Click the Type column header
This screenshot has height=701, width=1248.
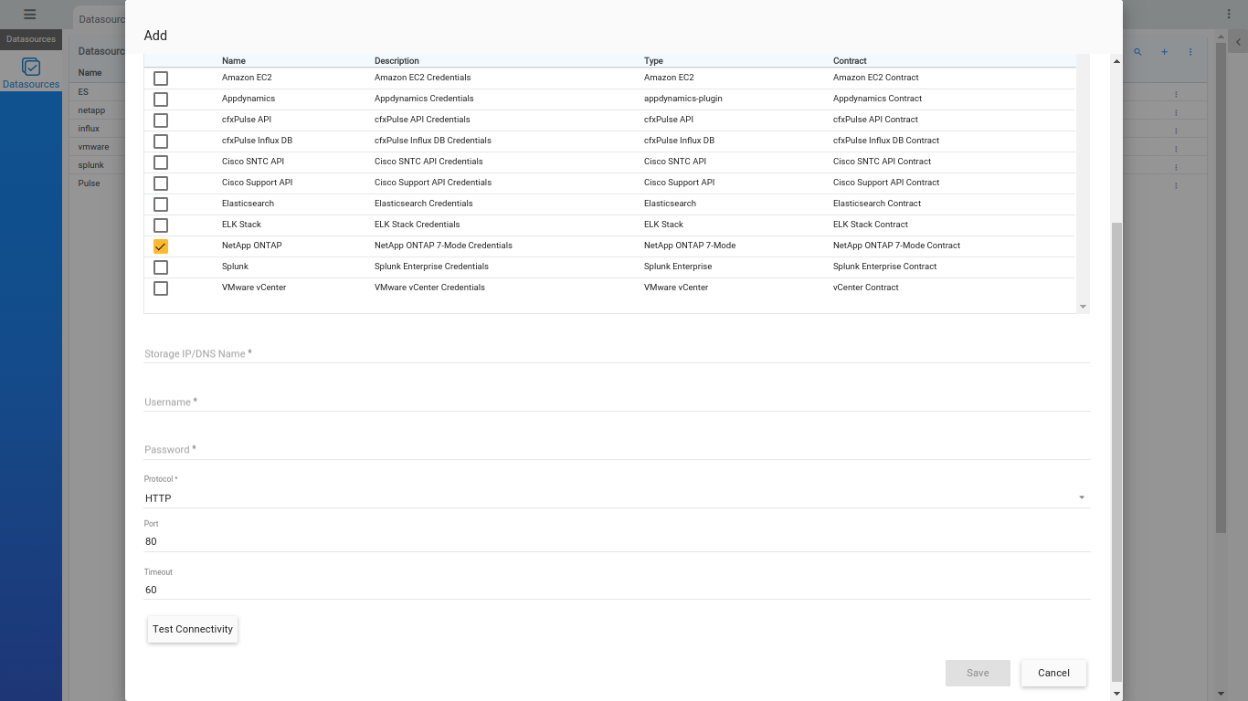click(x=653, y=61)
